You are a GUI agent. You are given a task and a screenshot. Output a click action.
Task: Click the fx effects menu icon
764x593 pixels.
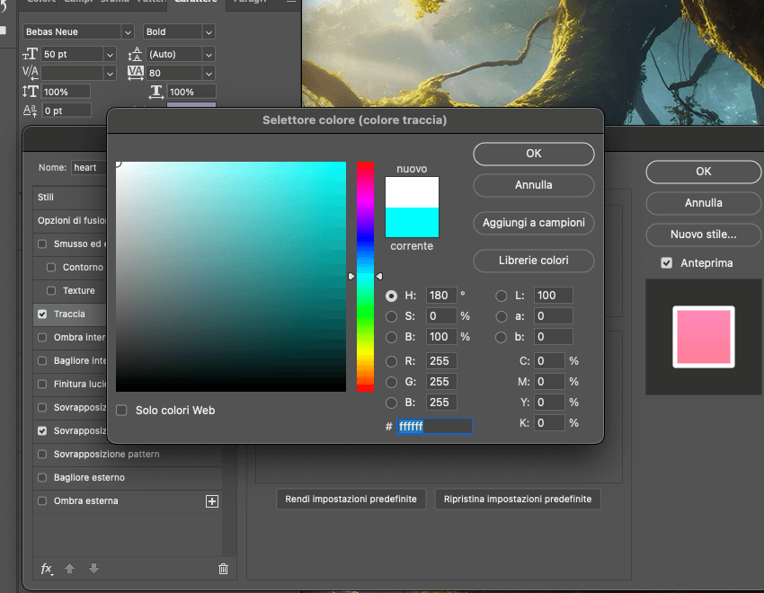coord(47,569)
